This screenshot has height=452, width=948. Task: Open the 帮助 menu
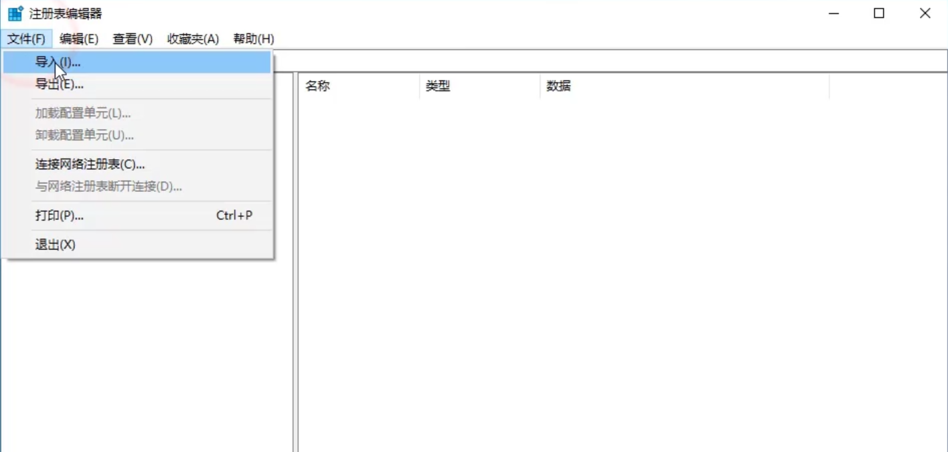(x=253, y=39)
